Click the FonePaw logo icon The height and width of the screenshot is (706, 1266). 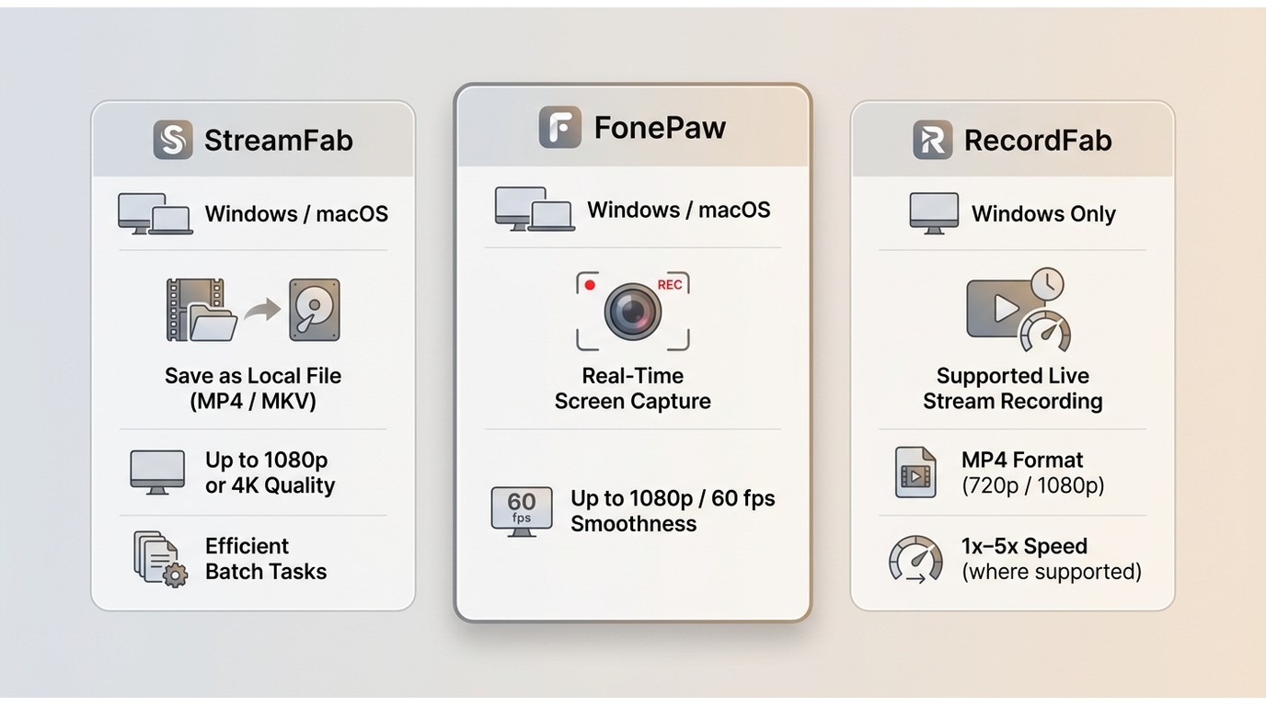[x=559, y=127]
